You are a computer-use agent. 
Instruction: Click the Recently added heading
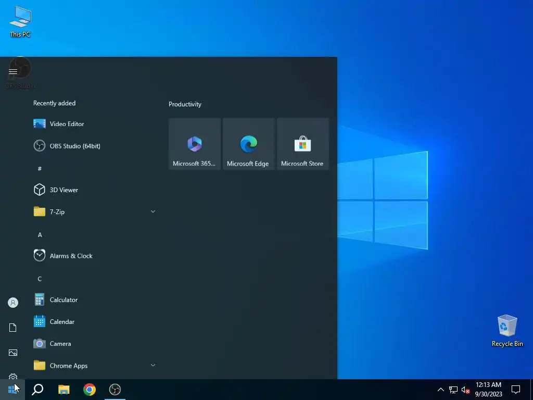54,103
